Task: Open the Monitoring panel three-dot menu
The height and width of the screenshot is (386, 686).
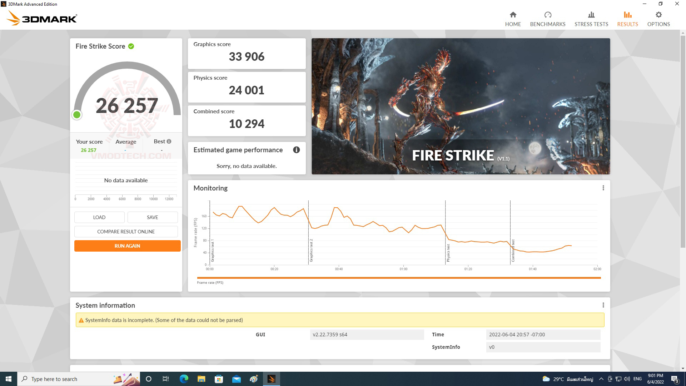Action: (x=604, y=187)
